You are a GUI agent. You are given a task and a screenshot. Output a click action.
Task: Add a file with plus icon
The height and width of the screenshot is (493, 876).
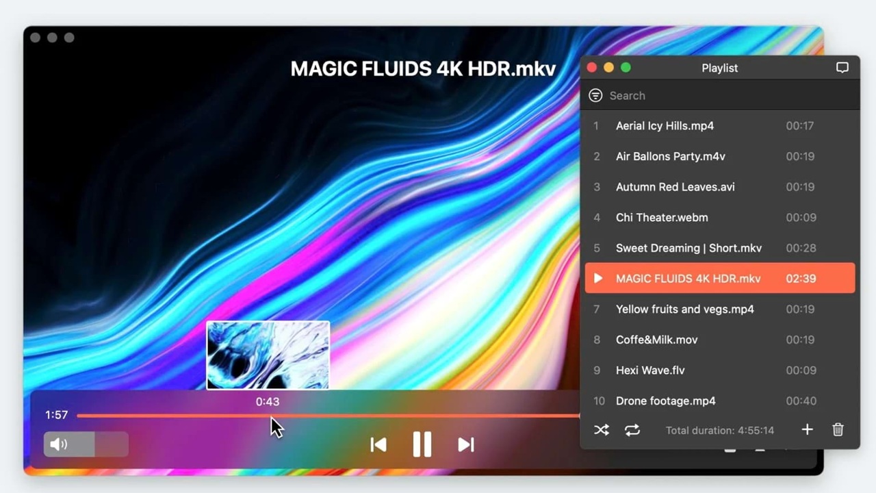tap(807, 429)
